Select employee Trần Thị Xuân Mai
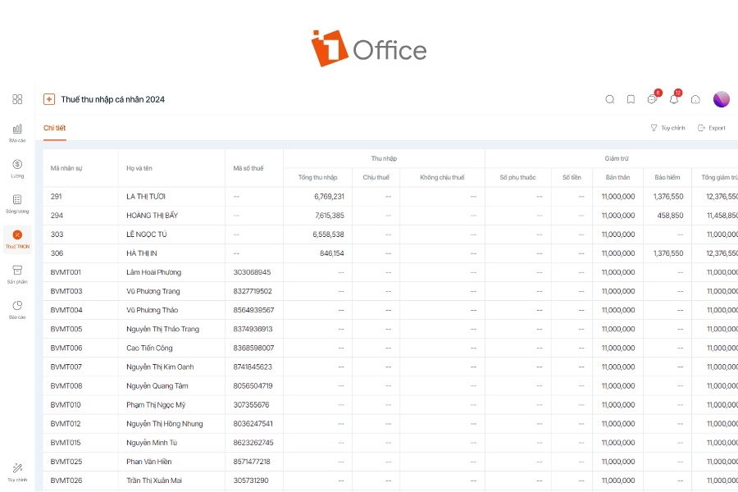 point(154,481)
